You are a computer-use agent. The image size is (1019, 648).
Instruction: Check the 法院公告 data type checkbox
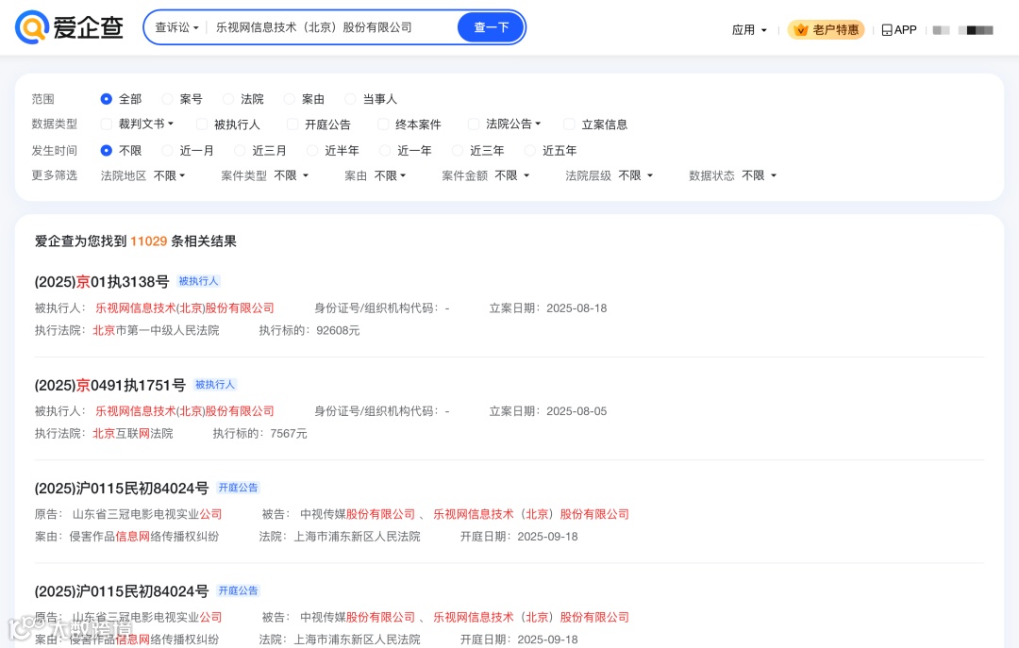474,125
